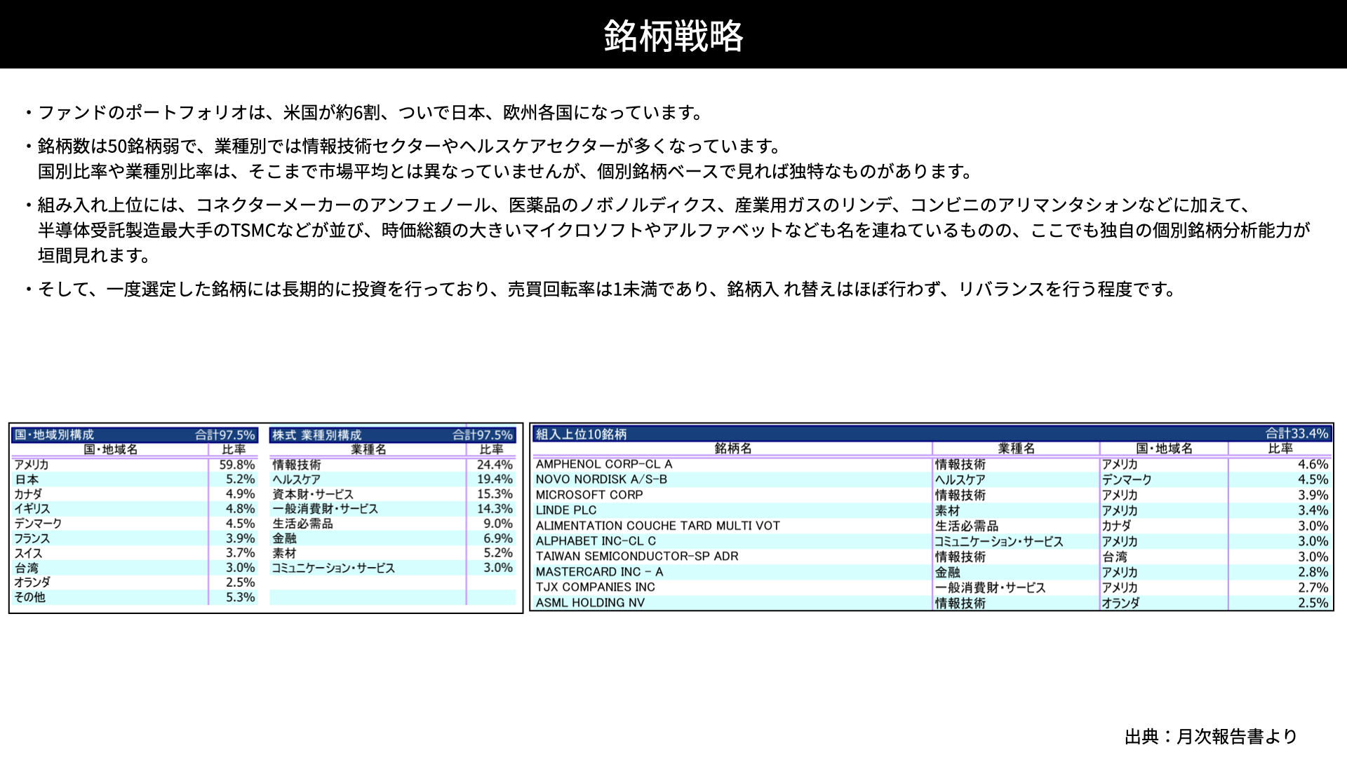The height and width of the screenshot is (757, 1347).
Task: Select the フランス row label
Action: [32, 538]
